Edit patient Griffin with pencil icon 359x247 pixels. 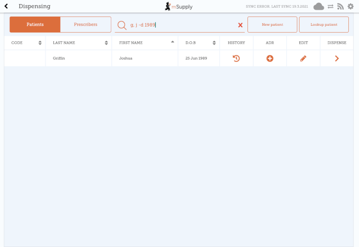[x=303, y=58]
